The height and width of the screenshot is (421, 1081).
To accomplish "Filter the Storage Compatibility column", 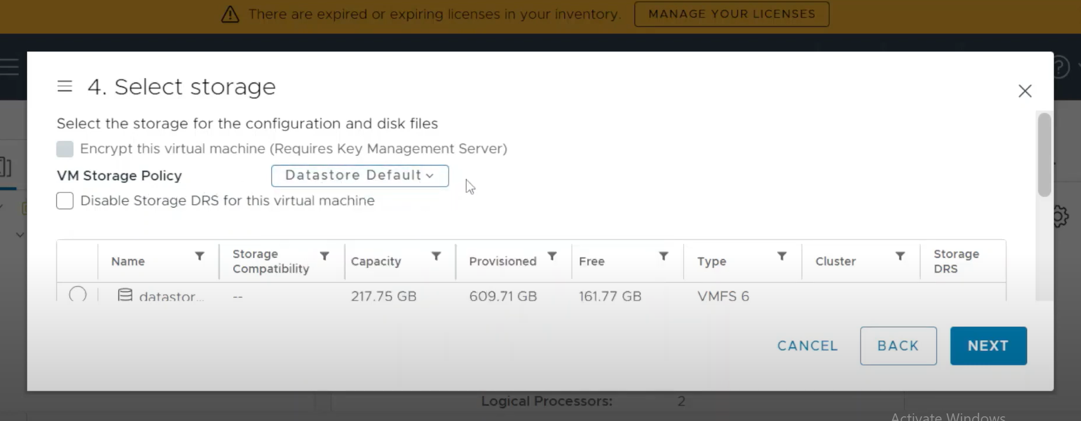I will tap(325, 256).
